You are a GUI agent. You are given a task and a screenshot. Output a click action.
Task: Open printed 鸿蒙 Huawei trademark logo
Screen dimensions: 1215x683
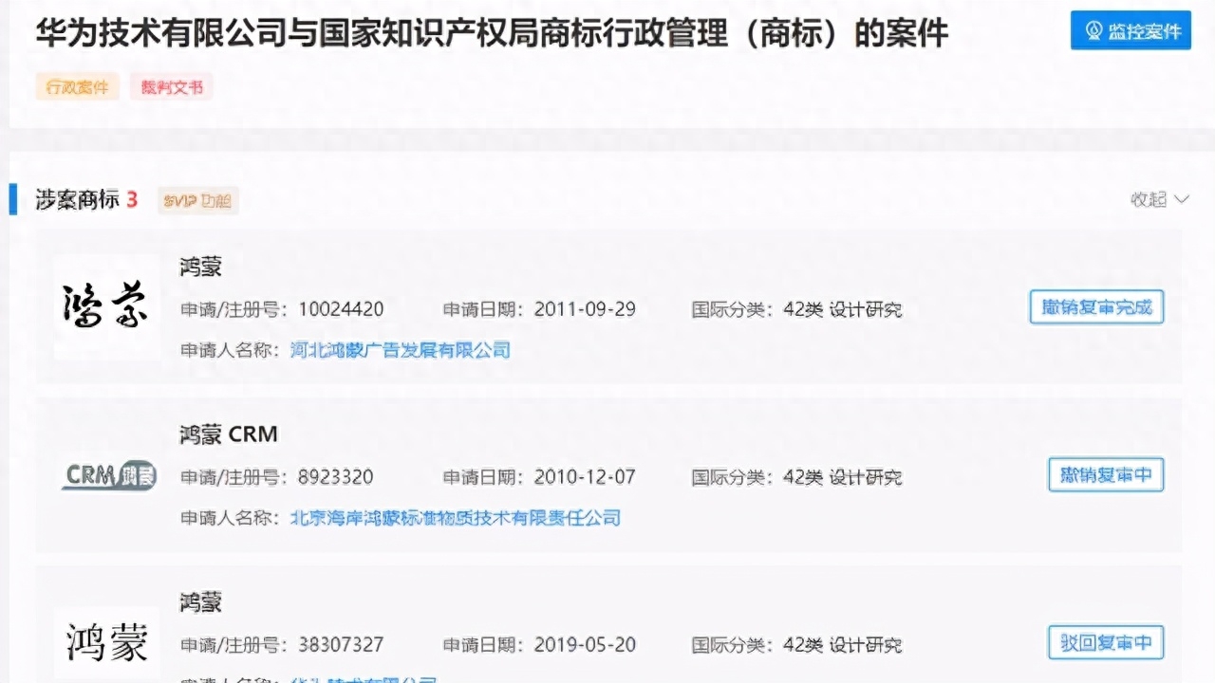(x=106, y=642)
